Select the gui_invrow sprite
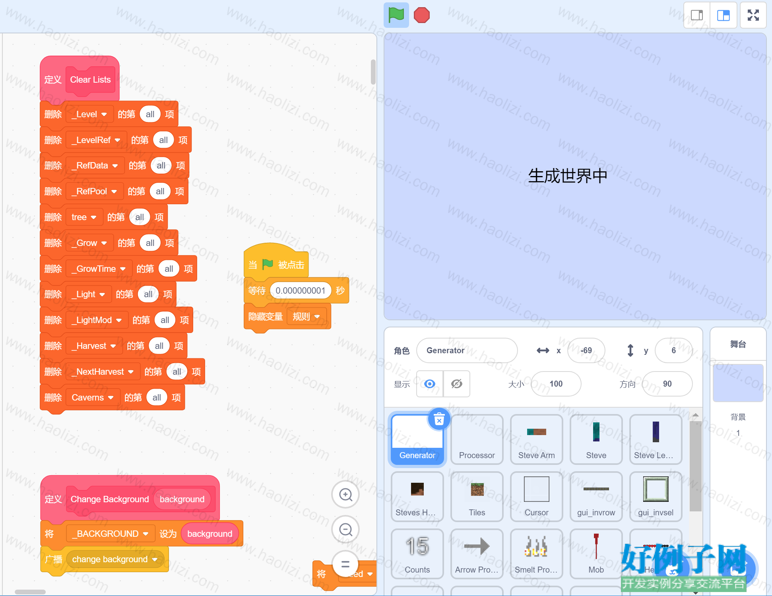 tap(596, 497)
